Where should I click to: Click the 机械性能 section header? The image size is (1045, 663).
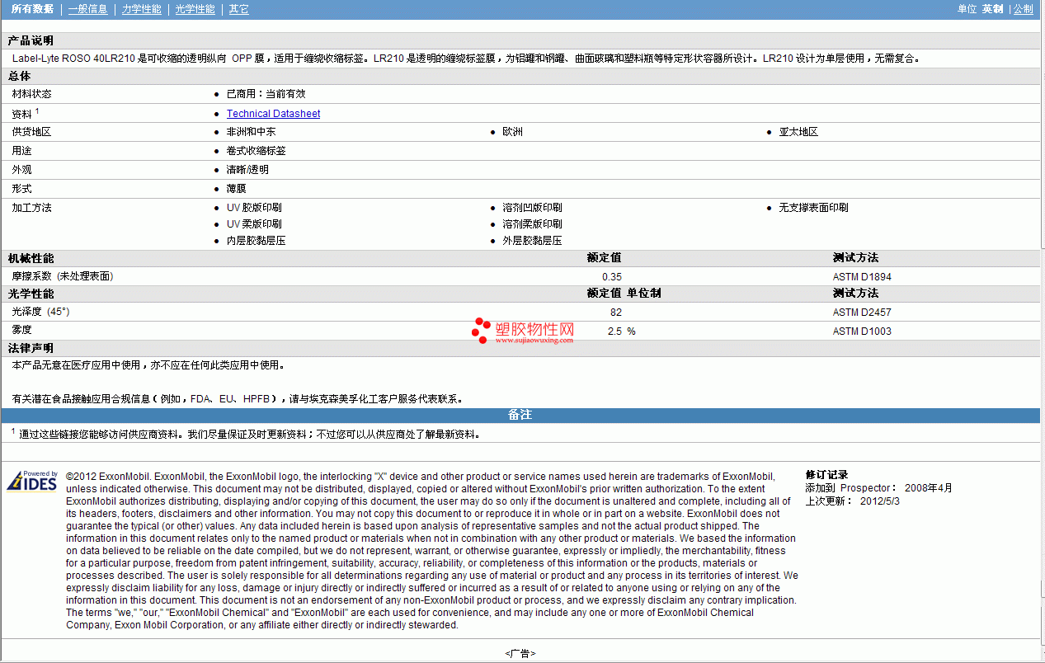click(x=31, y=259)
